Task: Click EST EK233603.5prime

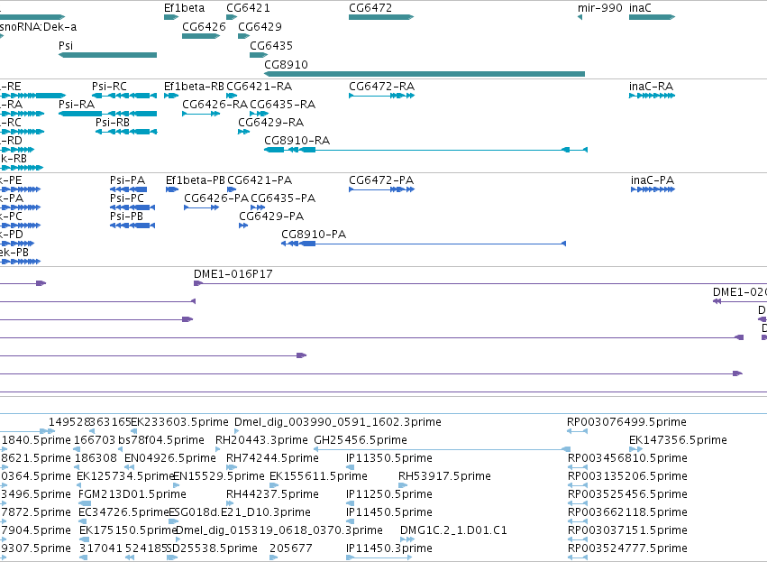Action: point(179,422)
